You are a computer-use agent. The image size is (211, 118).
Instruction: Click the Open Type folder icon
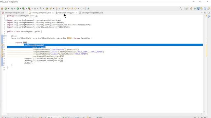pyautogui.click(x=47, y=9)
